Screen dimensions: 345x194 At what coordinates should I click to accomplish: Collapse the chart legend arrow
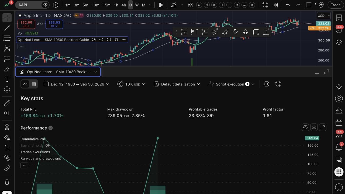[x=21, y=46]
